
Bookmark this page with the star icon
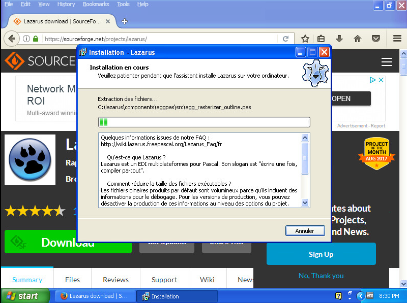click(305, 39)
